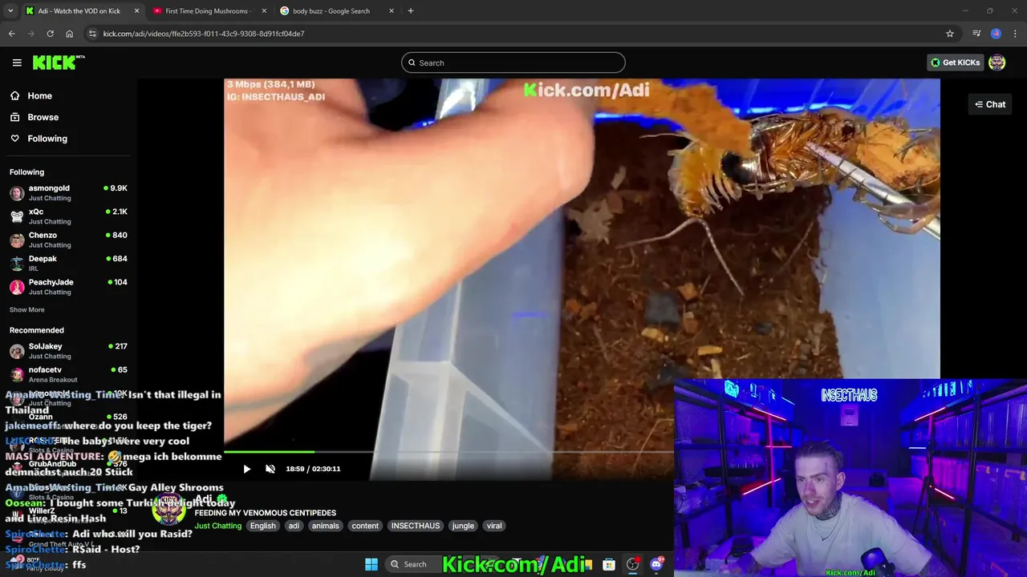Image resolution: width=1027 pixels, height=577 pixels.
Task: Open the hamburger sidebar menu
Action: point(17,63)
